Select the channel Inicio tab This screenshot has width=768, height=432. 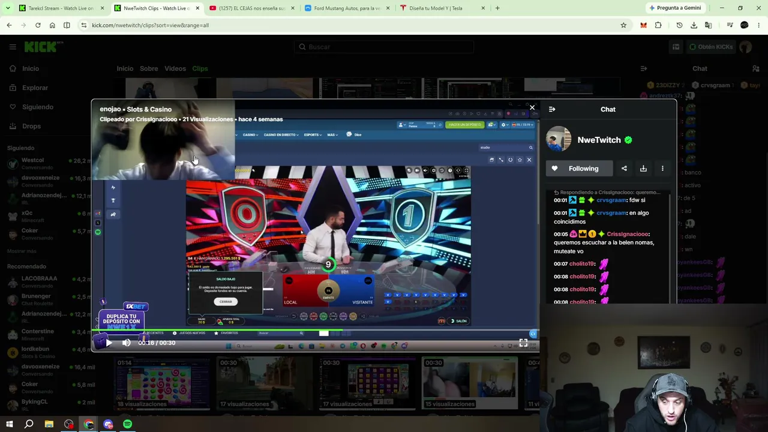point(125,68)
